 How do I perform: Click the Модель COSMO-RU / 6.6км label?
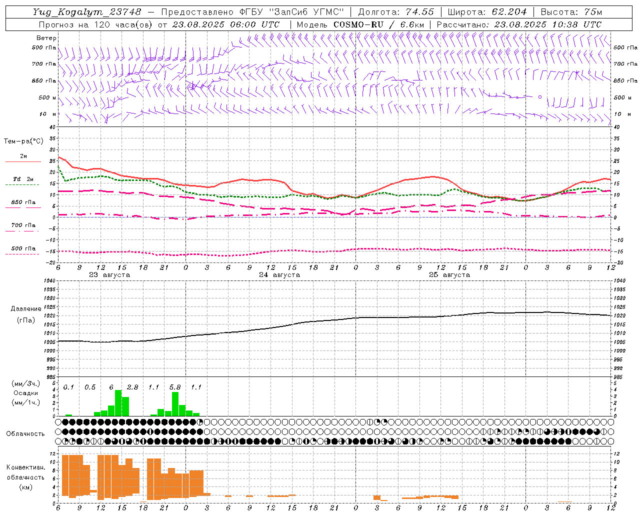click(x=360, y=24)
